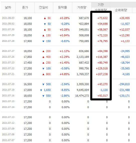This screenshot has height=143, width=136.
Task: Select the date 2021.07.15
Action: pos(8,101)
